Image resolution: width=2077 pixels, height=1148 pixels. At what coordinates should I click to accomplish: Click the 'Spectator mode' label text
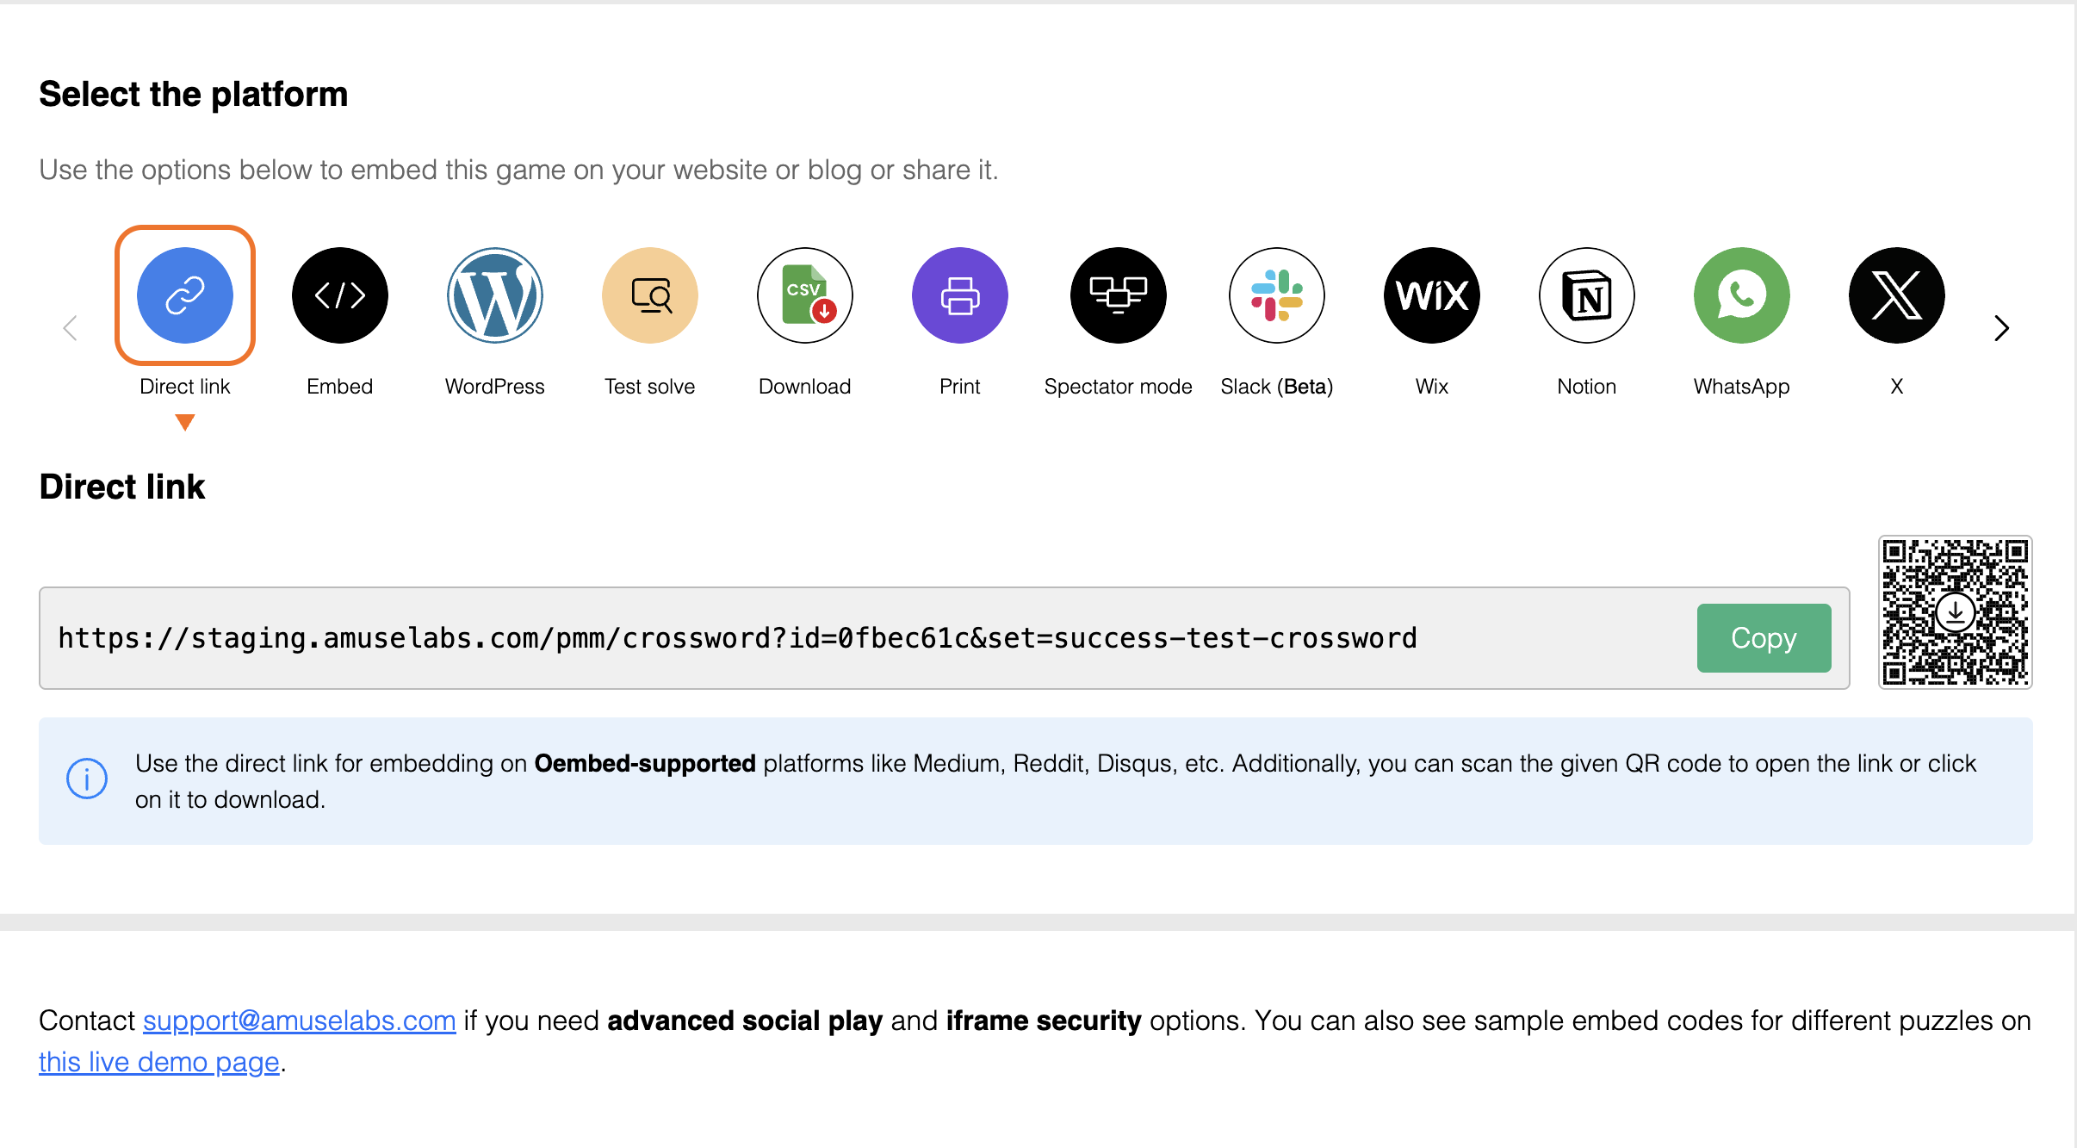[x=1119, y=387]
